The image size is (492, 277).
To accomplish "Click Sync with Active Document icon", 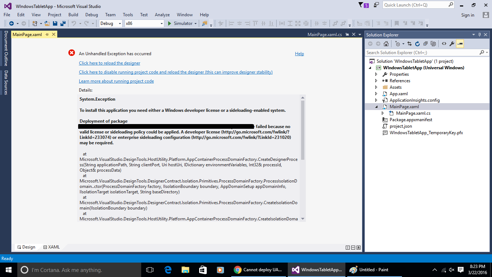I will tap(410, 44).
